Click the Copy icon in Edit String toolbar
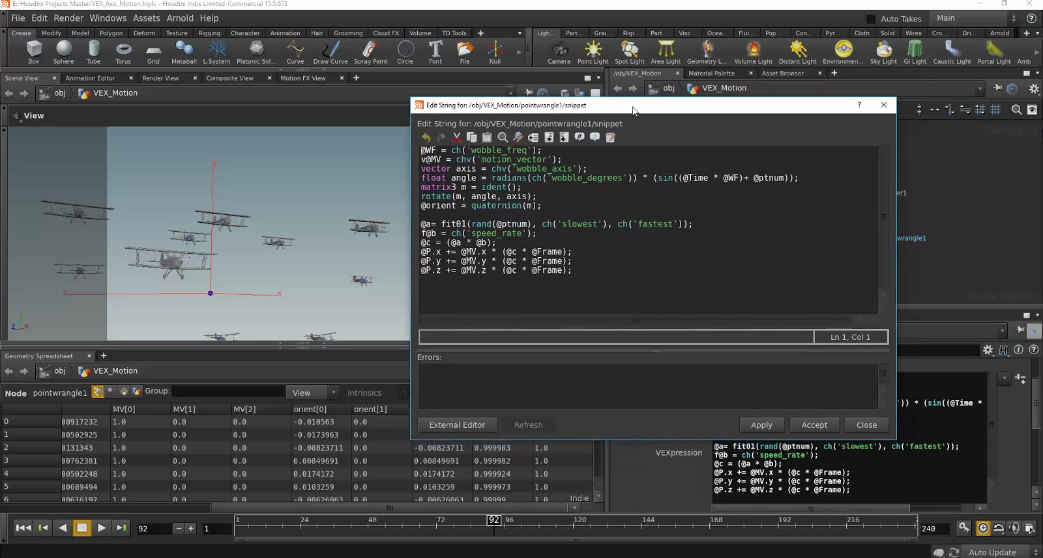 471,137
